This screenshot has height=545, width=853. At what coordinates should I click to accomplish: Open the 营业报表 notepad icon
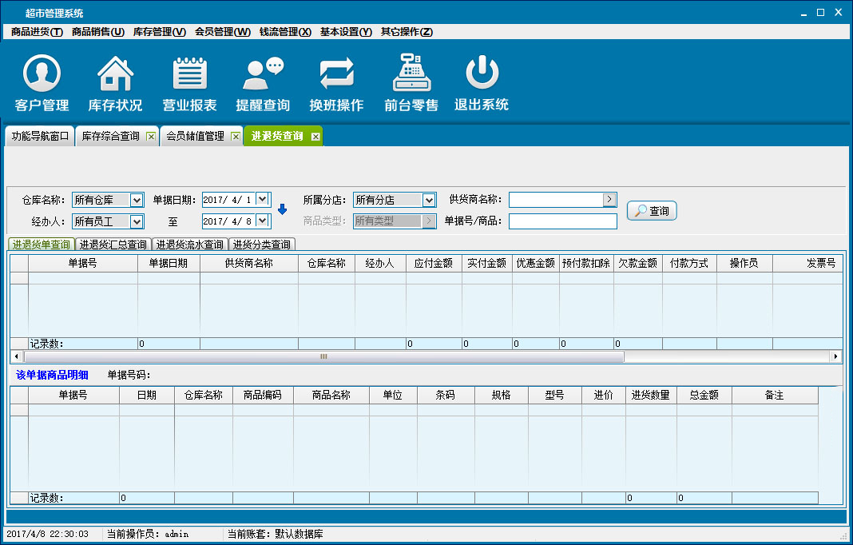click(189, 83)
